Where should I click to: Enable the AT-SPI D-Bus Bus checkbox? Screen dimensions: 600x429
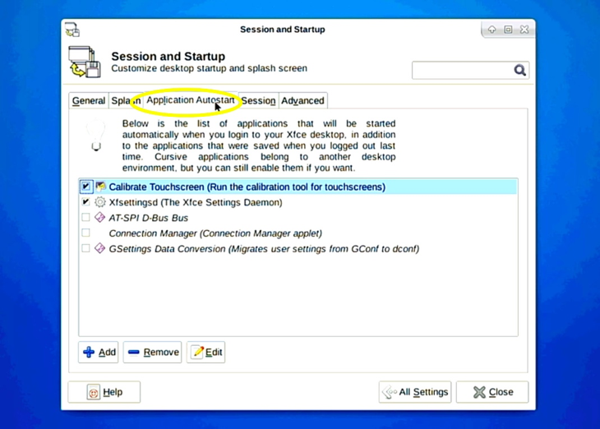pos(86,218)
